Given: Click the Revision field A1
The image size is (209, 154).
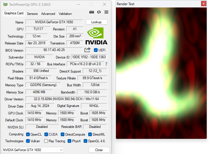Looking at the screenshot, I should point(75,29).
